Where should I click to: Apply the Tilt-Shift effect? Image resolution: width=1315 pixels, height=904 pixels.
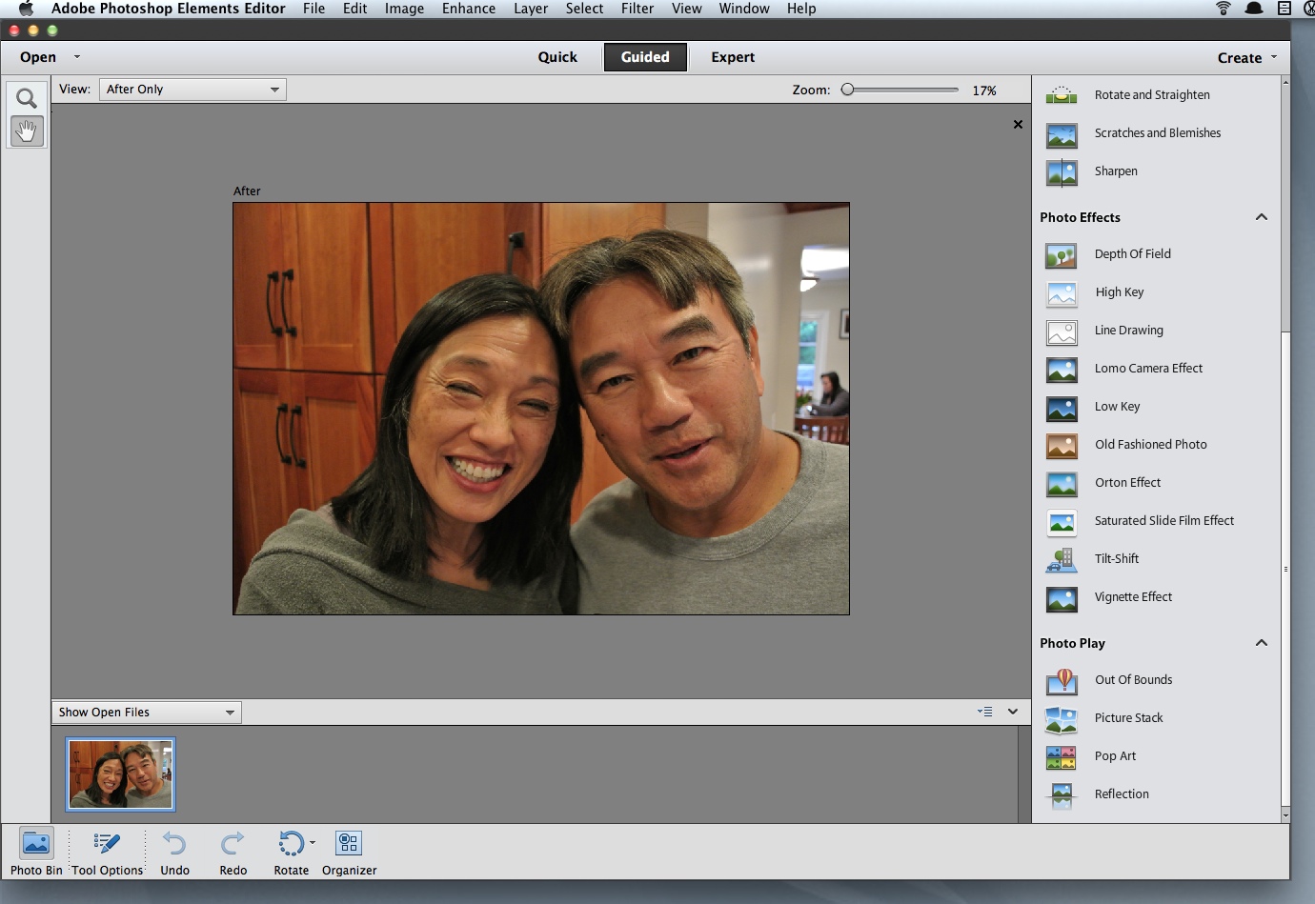[1116, 559]
